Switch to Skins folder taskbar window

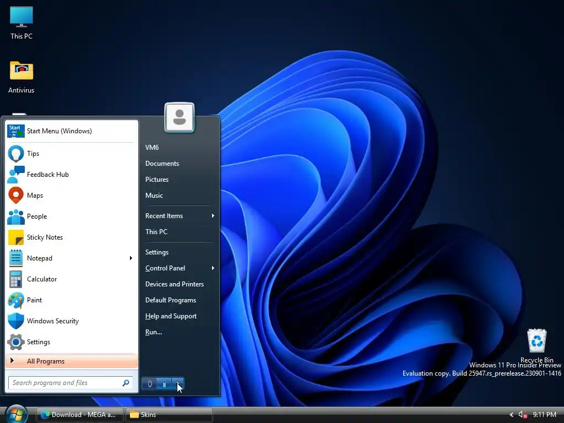(x=169, y=415)
